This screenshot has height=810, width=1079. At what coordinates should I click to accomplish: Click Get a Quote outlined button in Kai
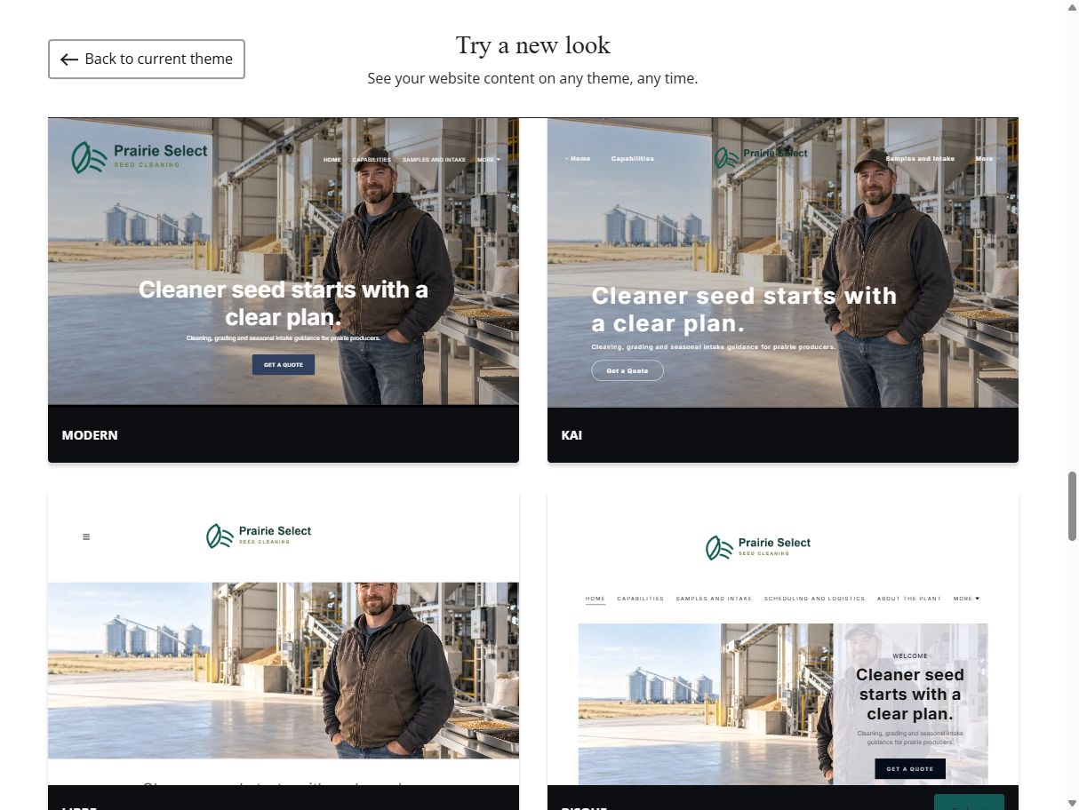tap(627, 370)
